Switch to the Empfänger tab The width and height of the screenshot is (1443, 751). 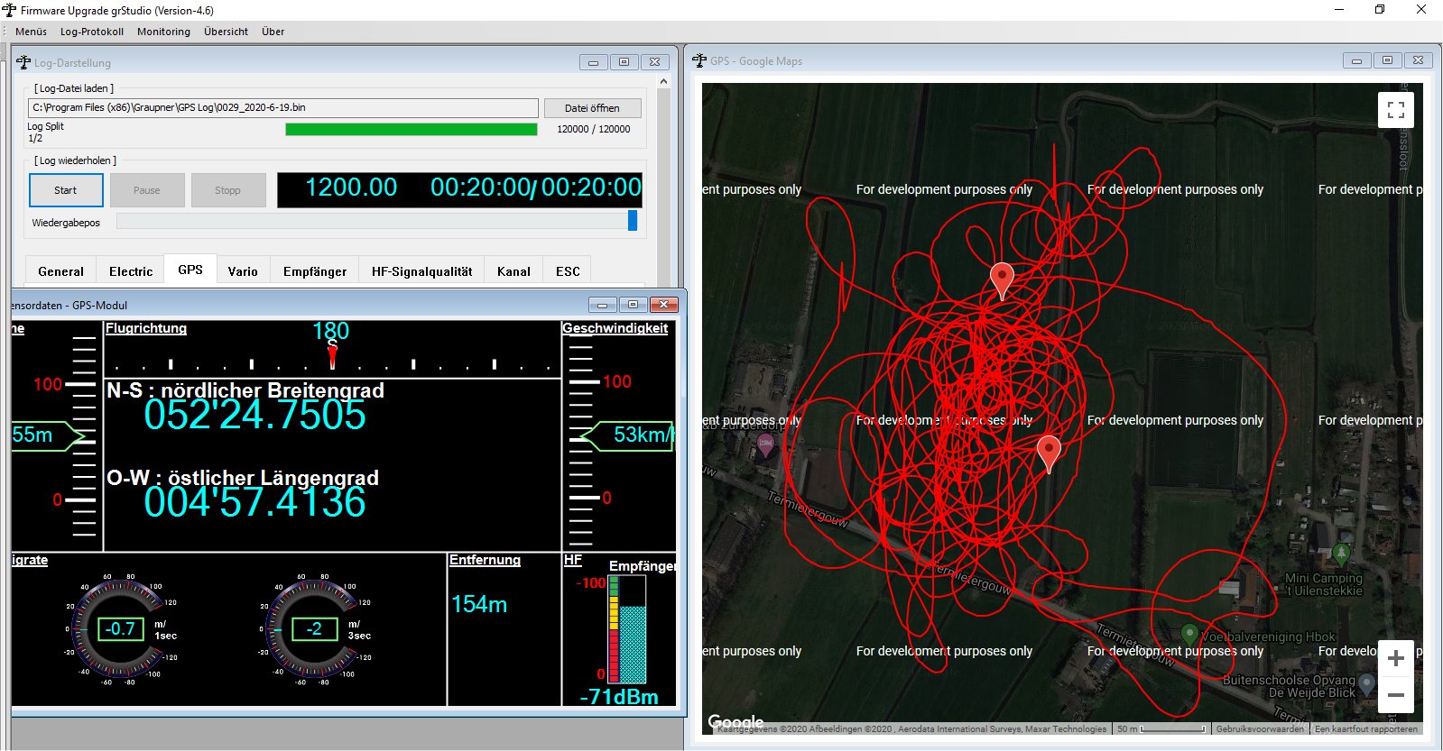click(315, 271)
